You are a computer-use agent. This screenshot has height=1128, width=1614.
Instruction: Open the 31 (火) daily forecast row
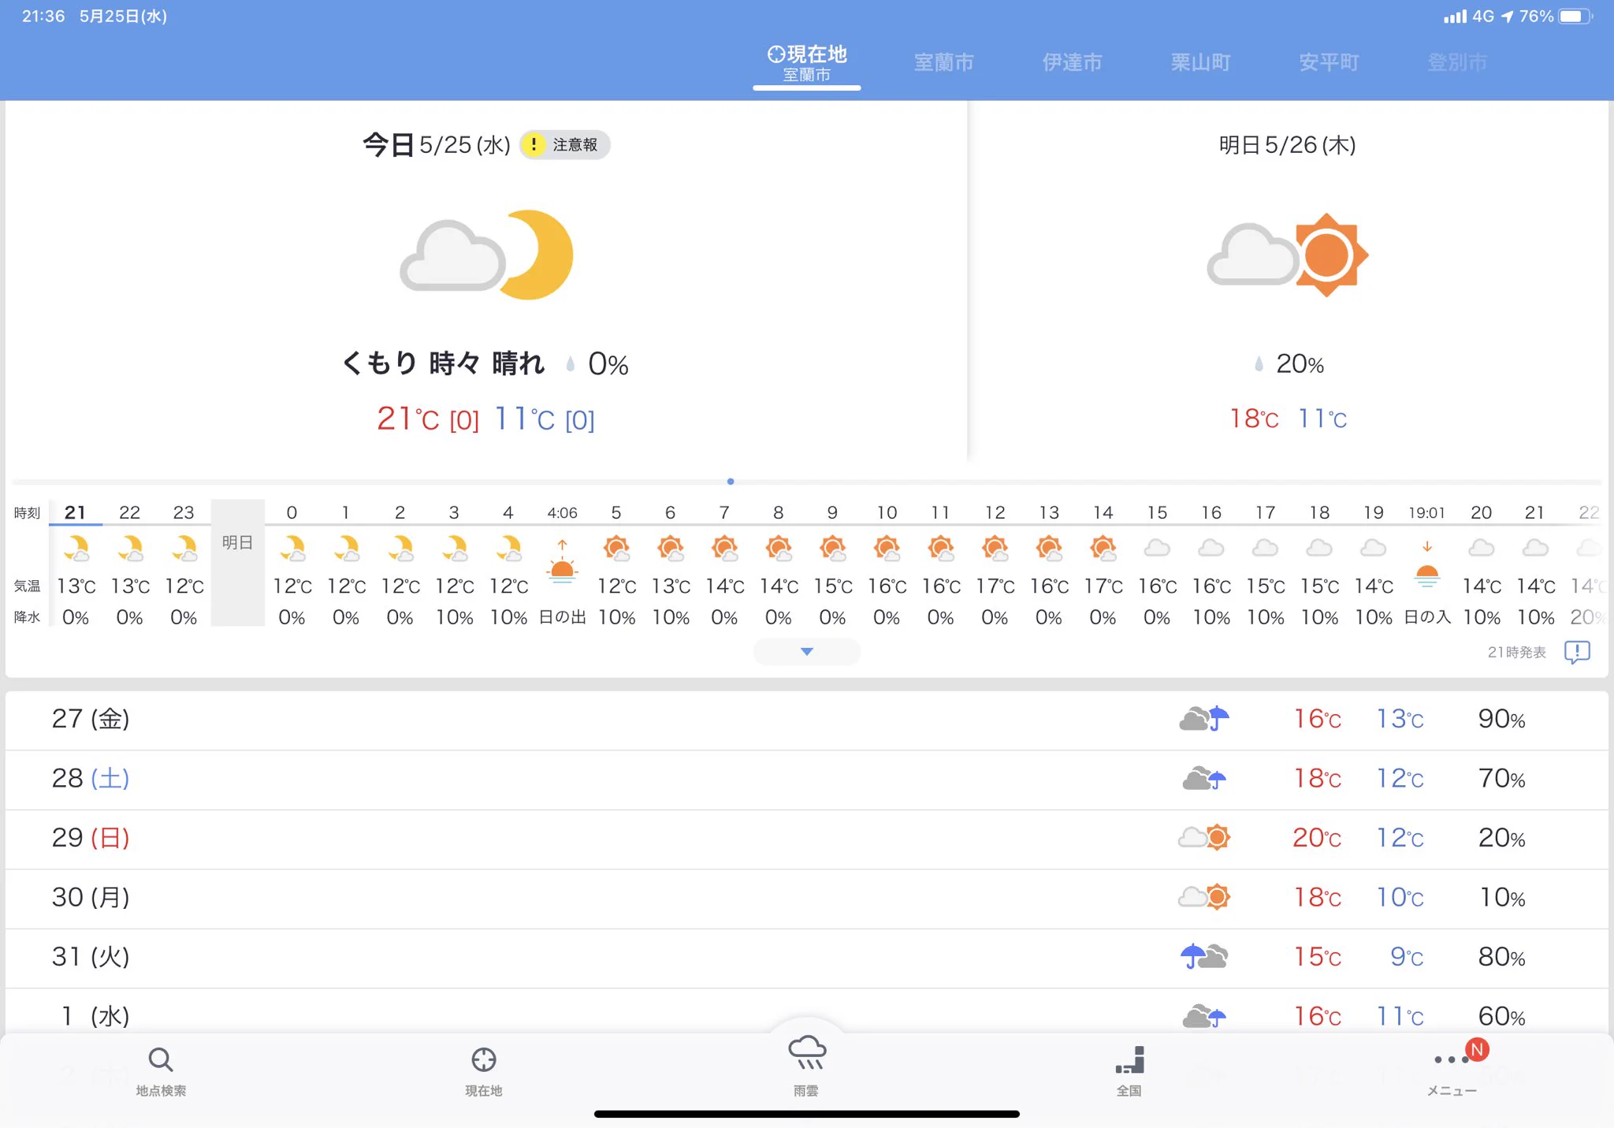(x=806, y=958)
